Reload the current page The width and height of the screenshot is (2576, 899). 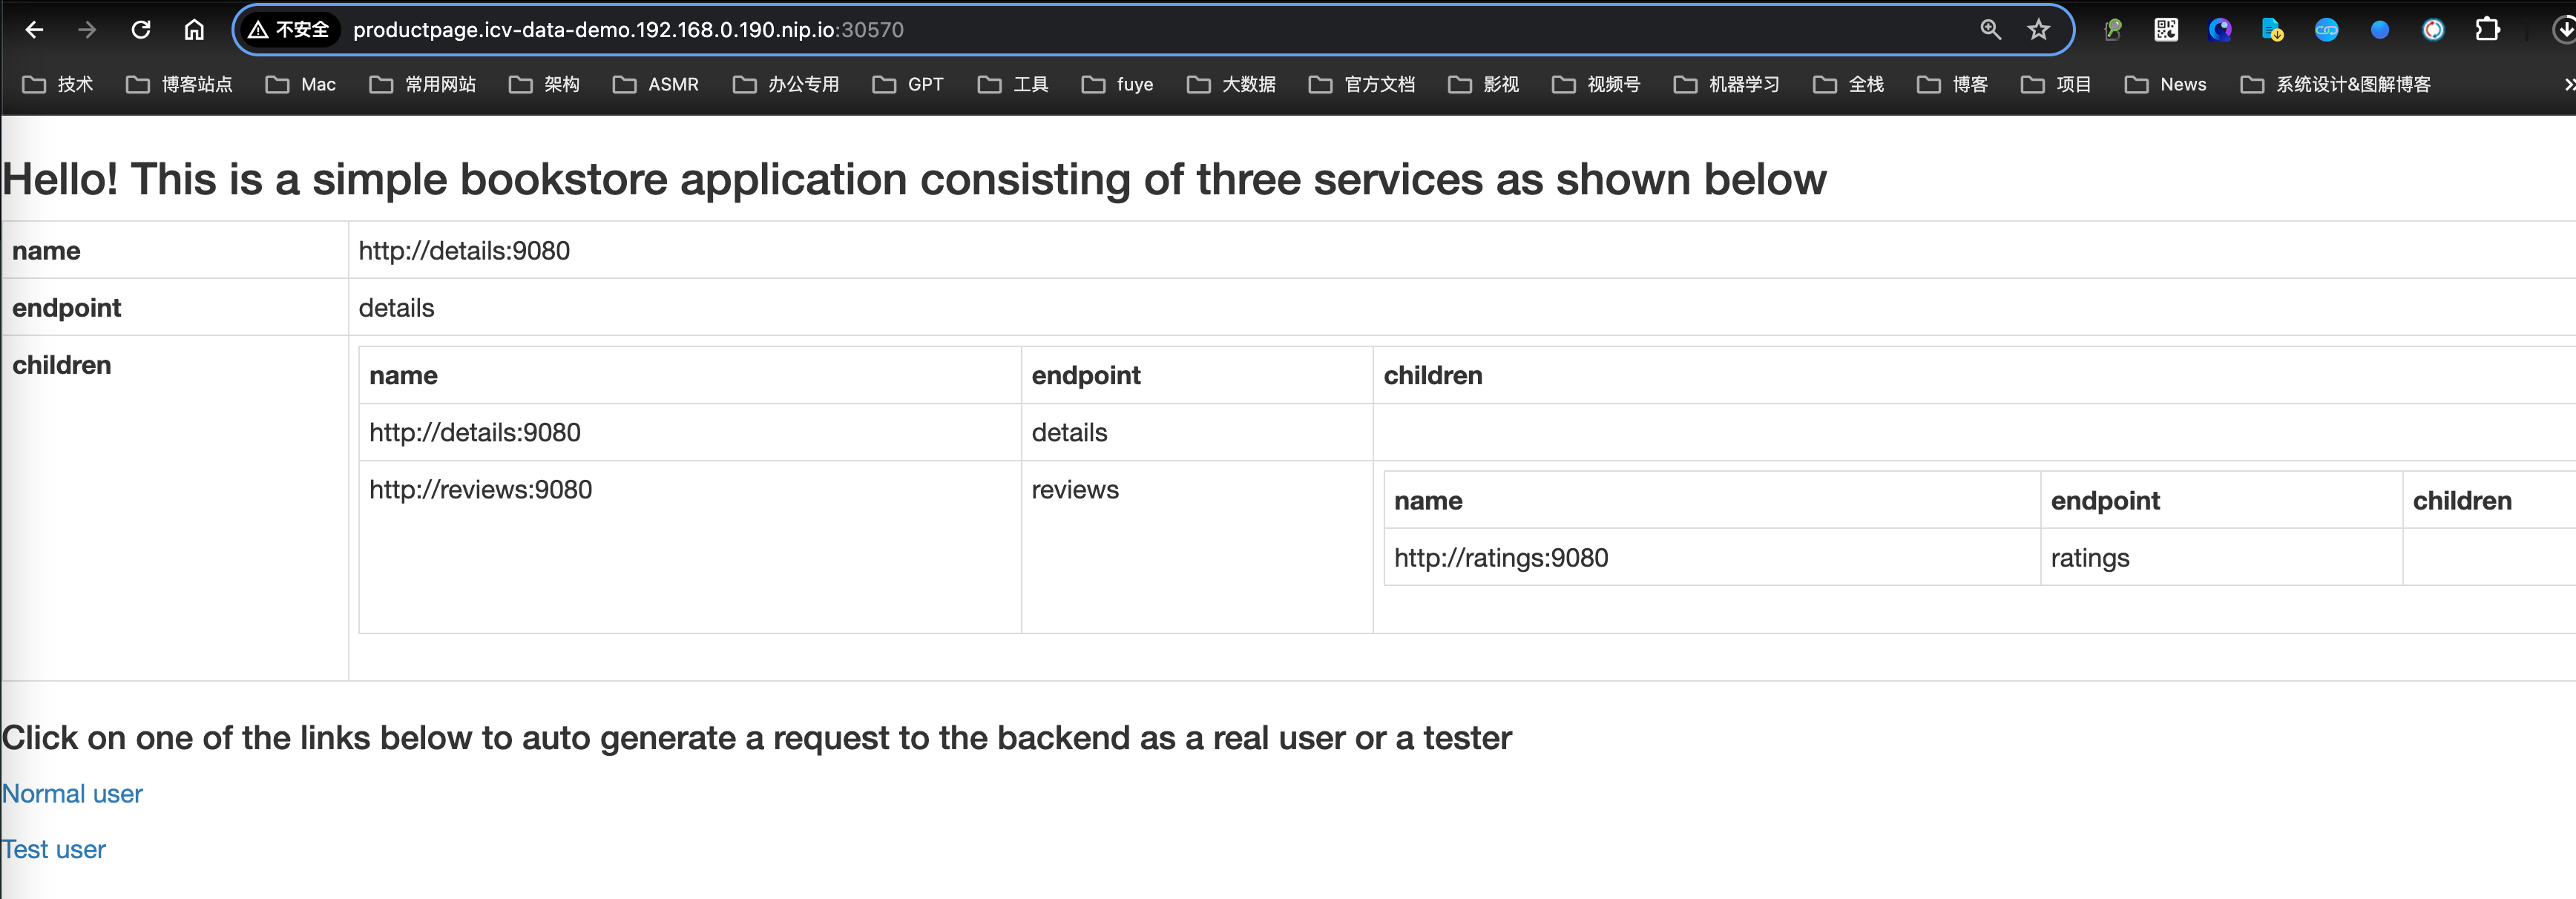(x=141, y=30)
